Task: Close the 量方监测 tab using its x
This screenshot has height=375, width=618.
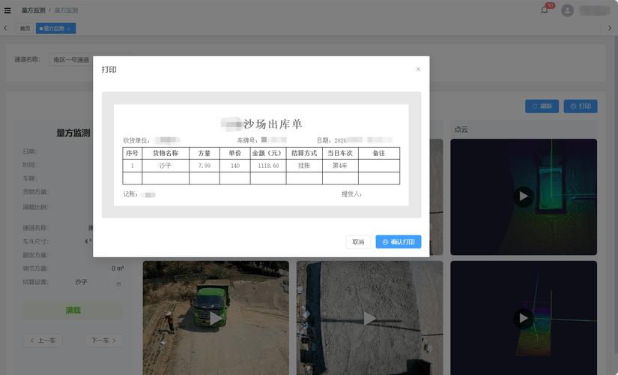Action: tap(69, 28)
